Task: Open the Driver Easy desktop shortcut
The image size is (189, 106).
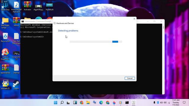Action: (5, 6)
